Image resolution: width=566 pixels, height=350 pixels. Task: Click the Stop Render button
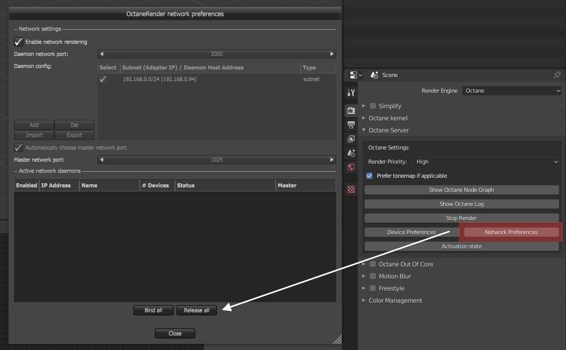(x=462, y=218)
